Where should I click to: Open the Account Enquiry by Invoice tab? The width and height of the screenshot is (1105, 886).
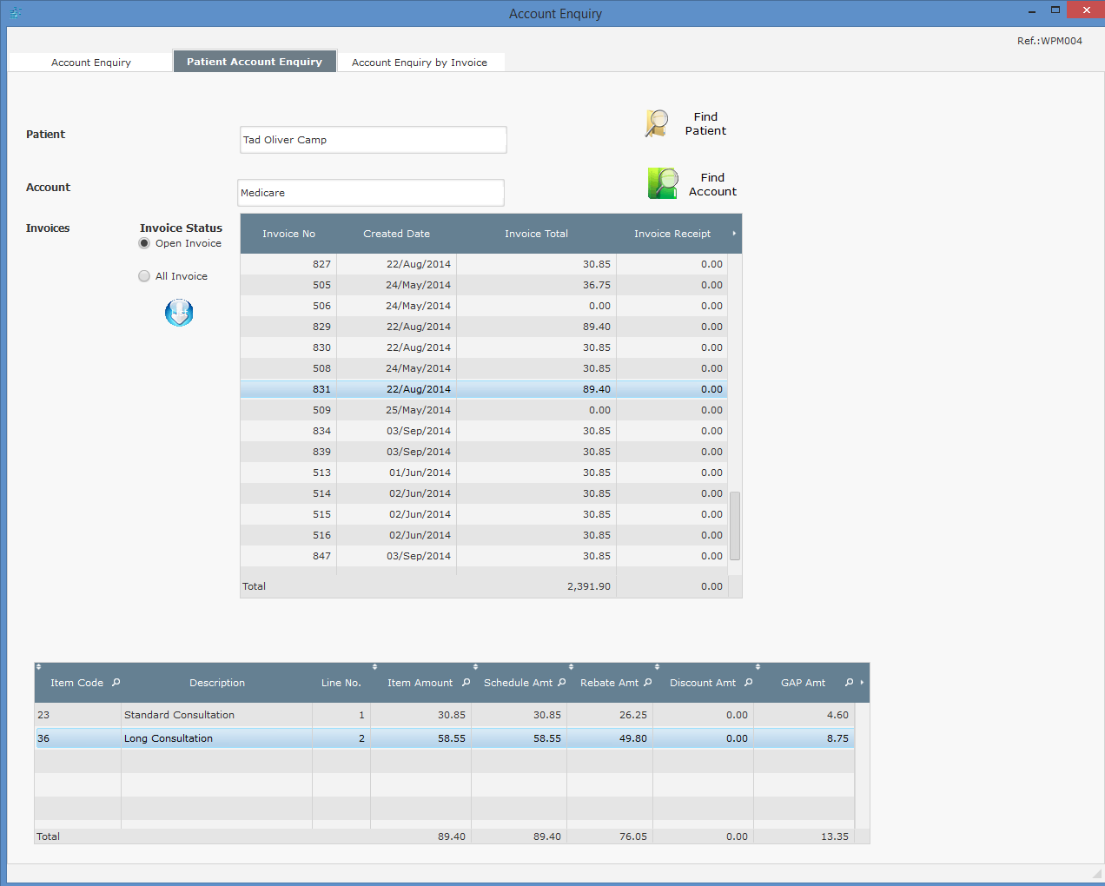click(420, 63)
